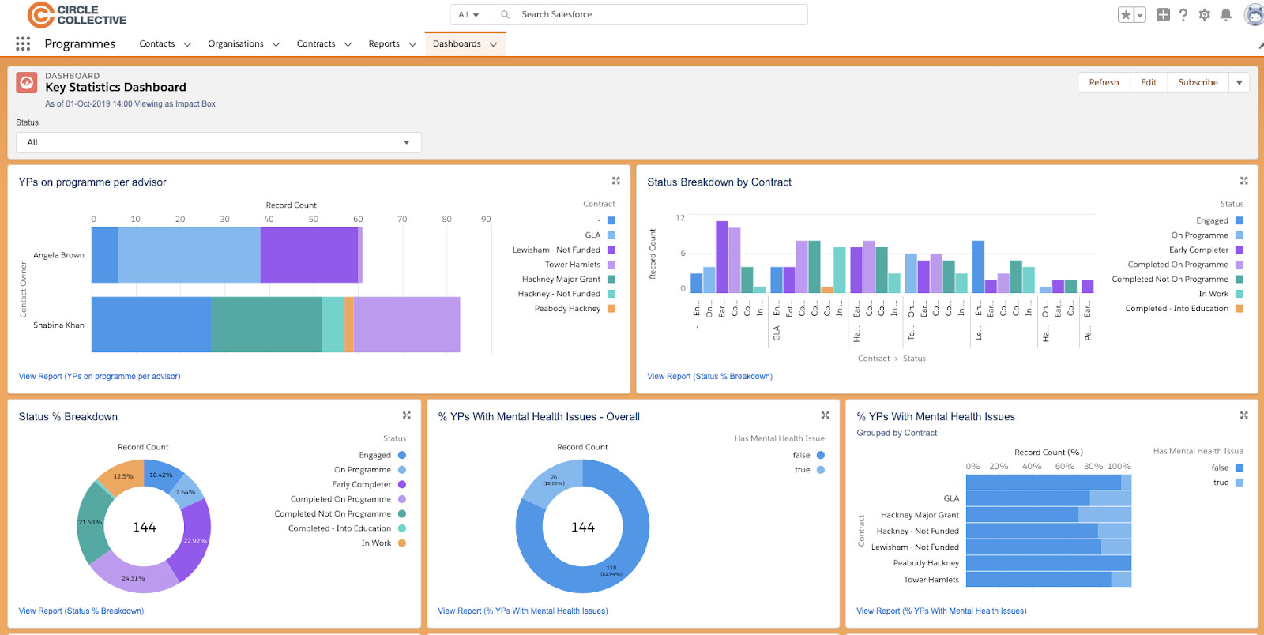Open View Report (YPs on programme per advisor) link
The height and width of the screenshot is (635, 1264).
click(100, 376)
